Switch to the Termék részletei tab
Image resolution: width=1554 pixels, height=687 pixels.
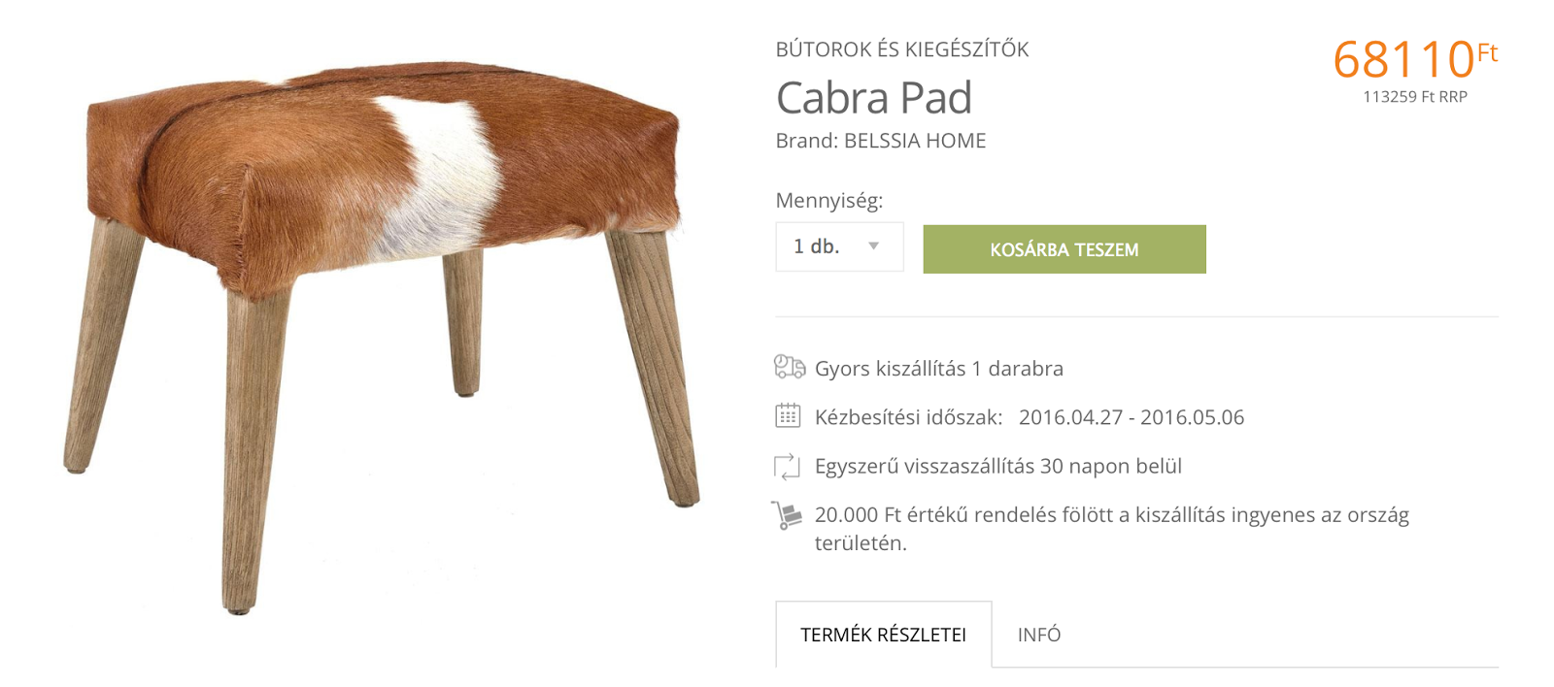(884, 635)
